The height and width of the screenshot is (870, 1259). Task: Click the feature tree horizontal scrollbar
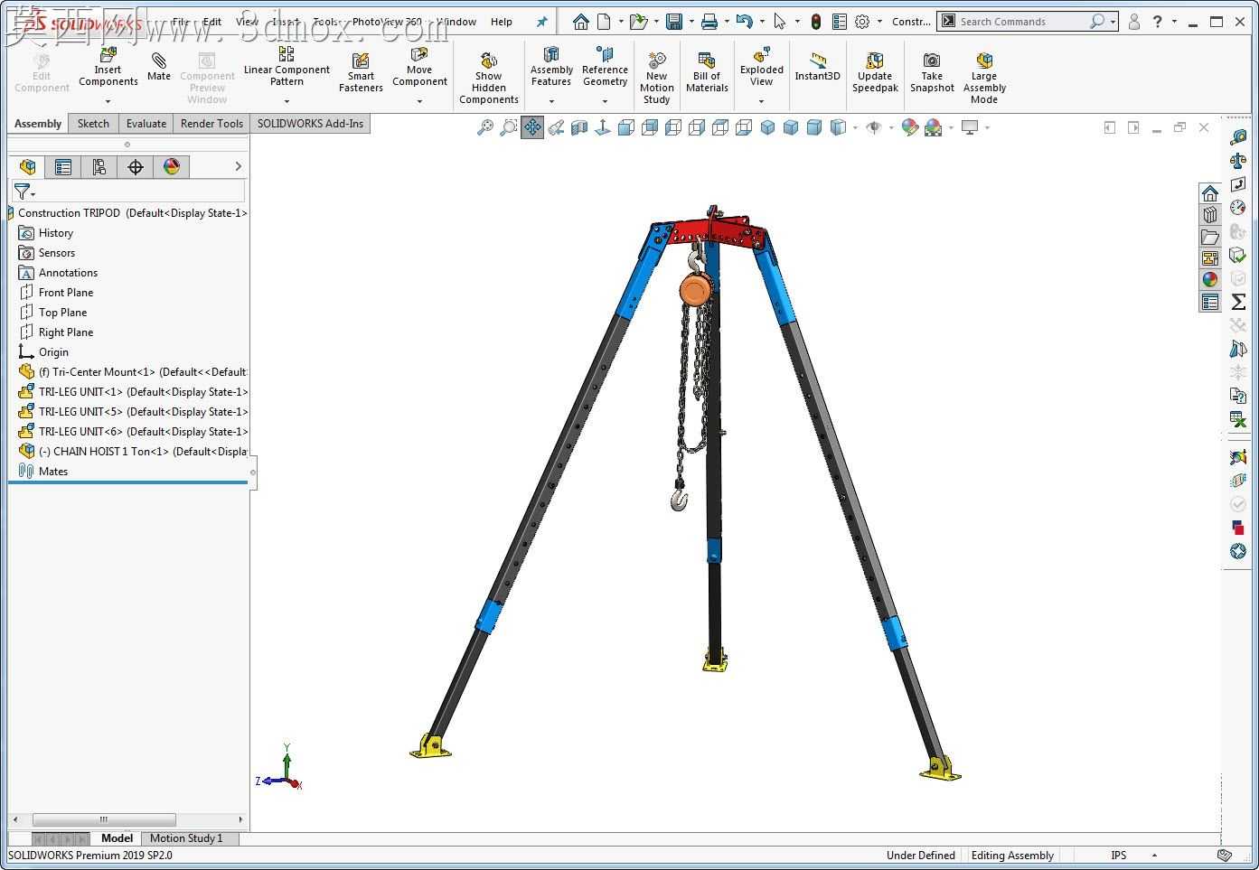(x=104, y=819)
